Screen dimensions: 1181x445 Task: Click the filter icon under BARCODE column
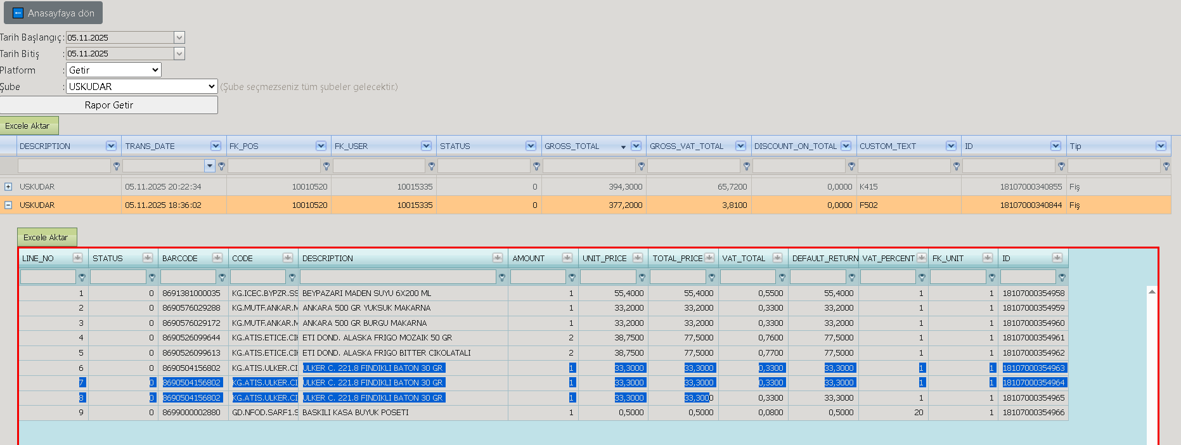pyautogui.click(x=222, y=277)
